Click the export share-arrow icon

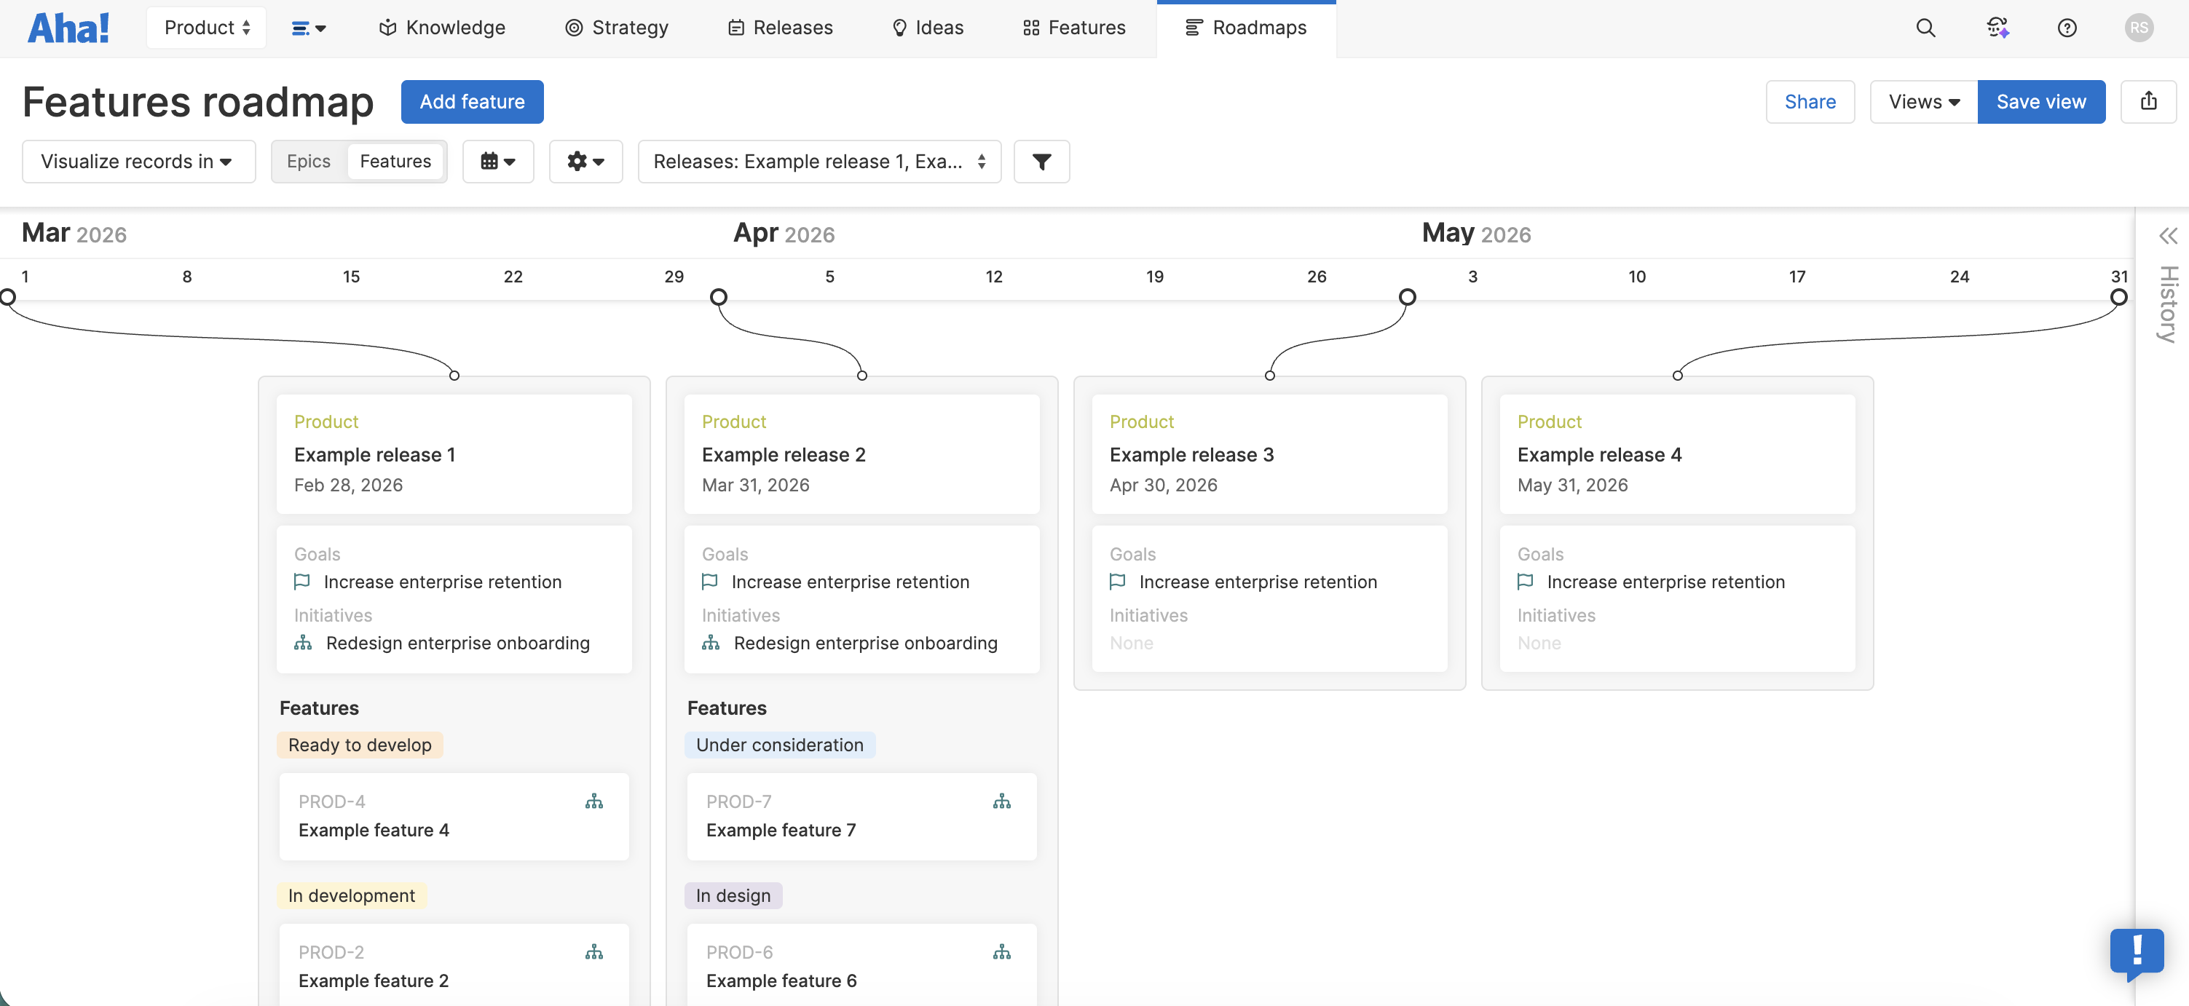tap(2147, 101)
